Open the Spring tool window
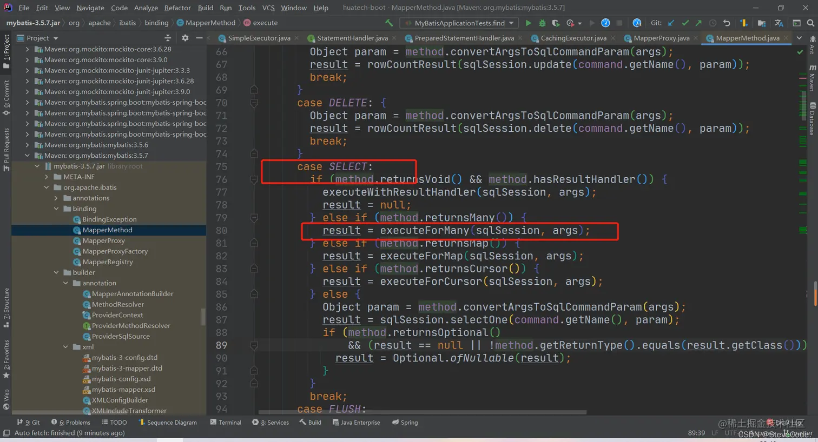This screenshot has width=818, height=442. pos(405,423)
